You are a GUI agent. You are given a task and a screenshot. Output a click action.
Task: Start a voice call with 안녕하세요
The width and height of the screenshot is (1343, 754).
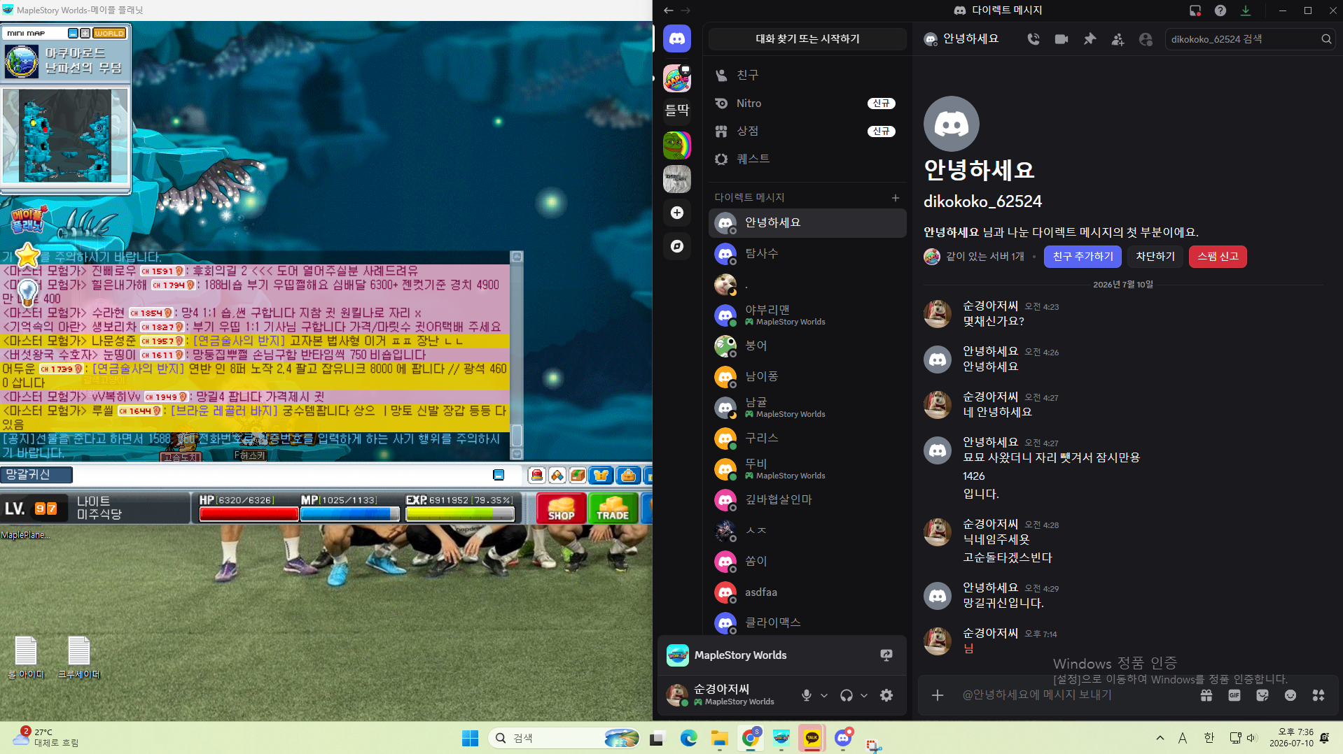[1034, 39]
